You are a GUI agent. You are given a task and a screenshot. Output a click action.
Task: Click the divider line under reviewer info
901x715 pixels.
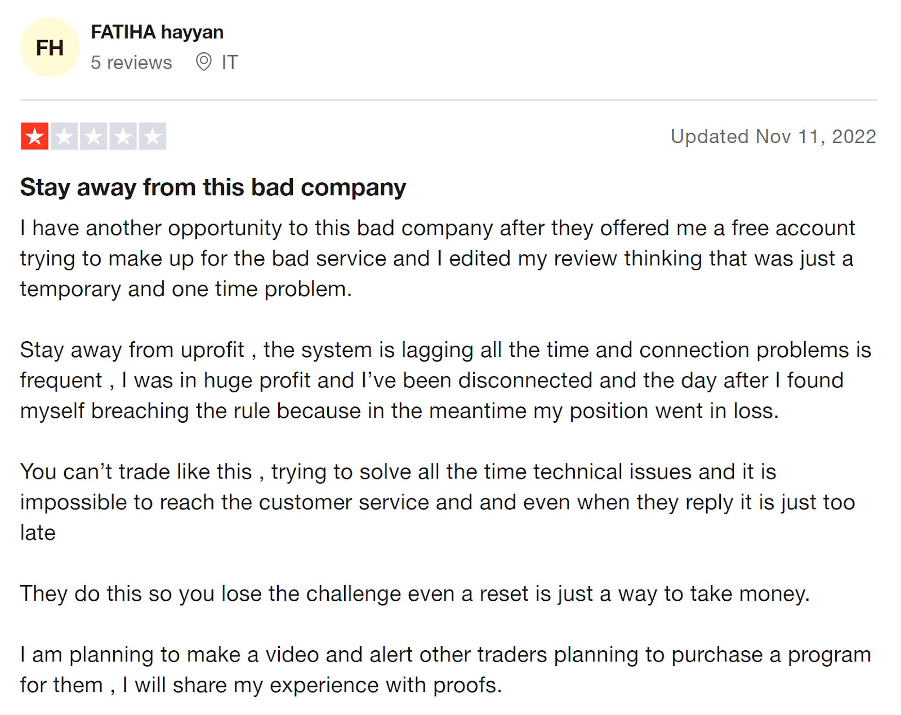coord(449,100)
